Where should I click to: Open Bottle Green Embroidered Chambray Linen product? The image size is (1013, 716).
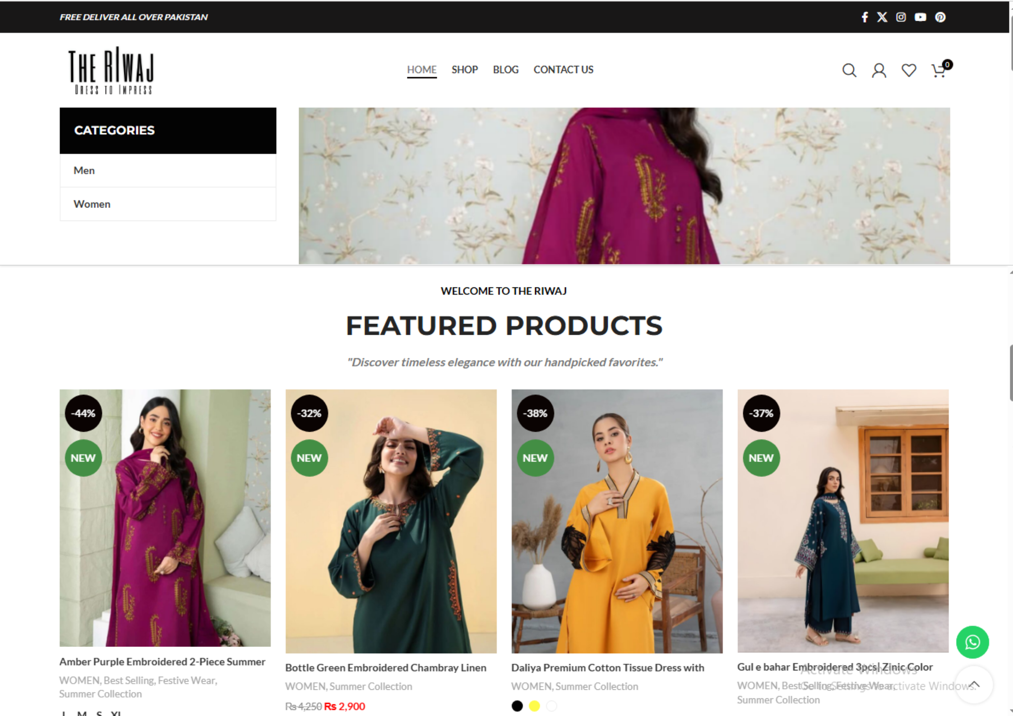coord(385,668)
